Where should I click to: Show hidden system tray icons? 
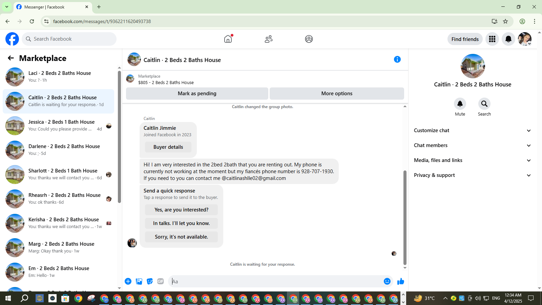click(445, 298)
